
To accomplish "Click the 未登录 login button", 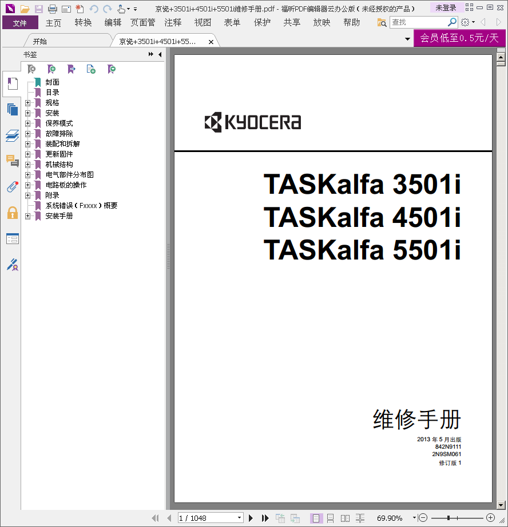I will click(446, 8).
